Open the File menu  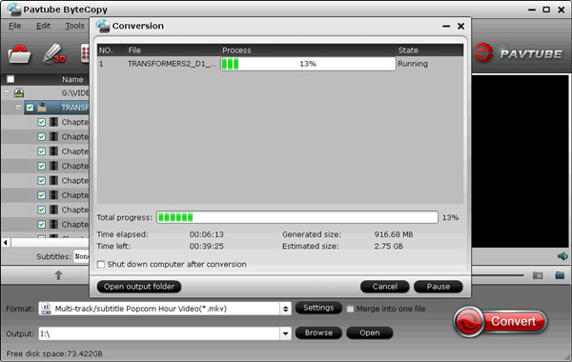pos(15,26)
